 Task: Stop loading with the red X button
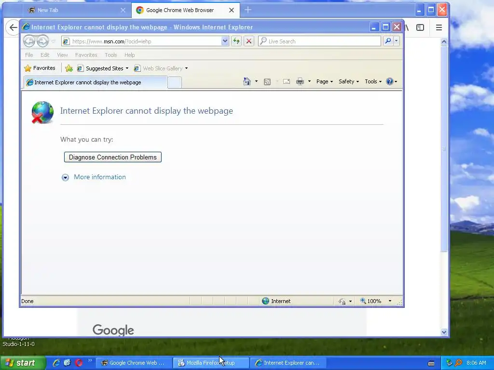(249, 41)
